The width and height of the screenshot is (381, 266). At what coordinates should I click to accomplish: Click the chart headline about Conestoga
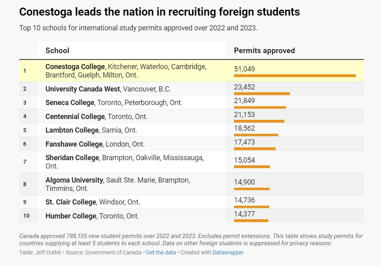159,12
